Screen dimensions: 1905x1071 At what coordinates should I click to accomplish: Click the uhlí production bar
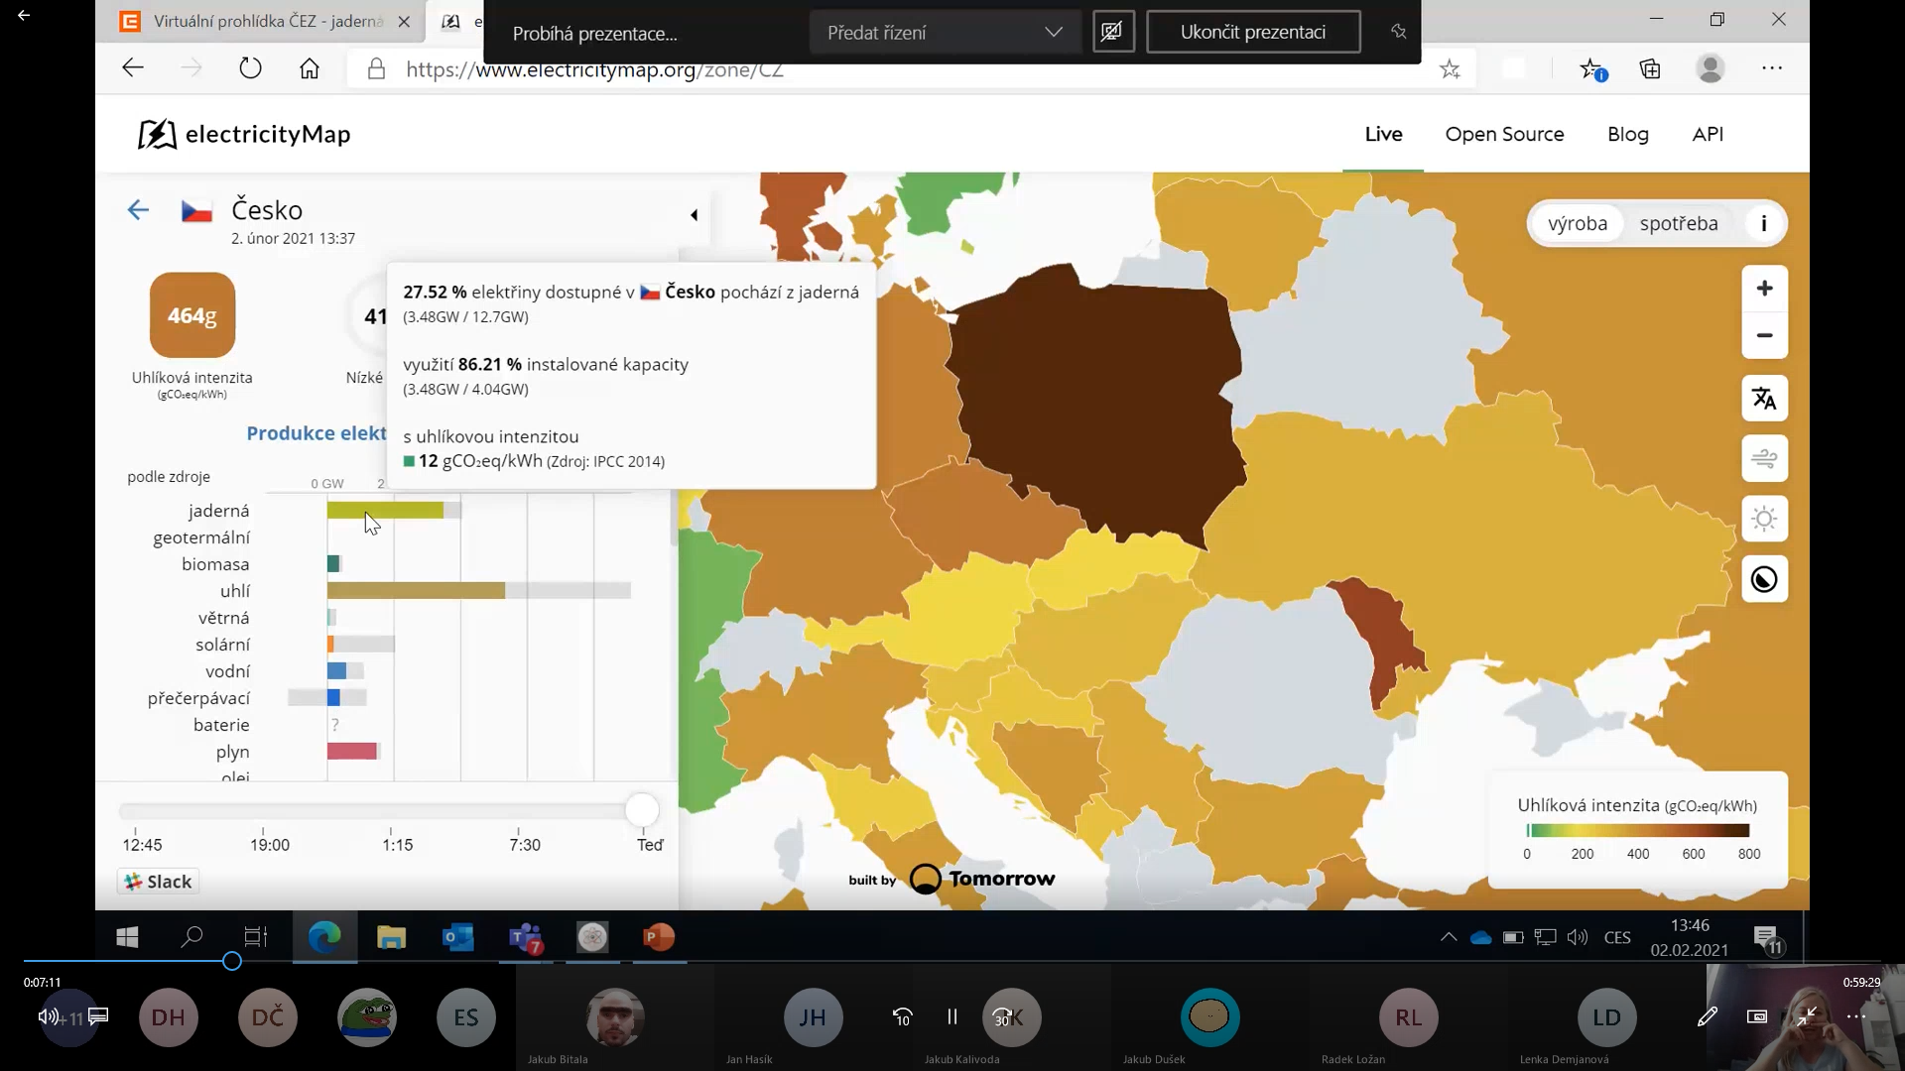click(x=416, y=590)
